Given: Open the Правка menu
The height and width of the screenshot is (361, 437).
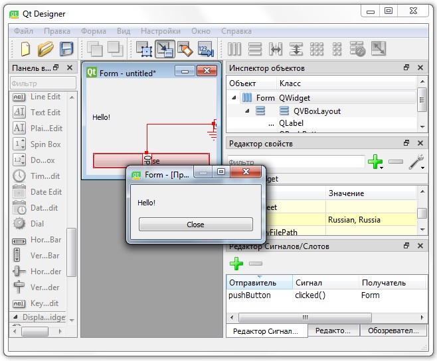Looking at the screenshot, I should click(57, 31).
